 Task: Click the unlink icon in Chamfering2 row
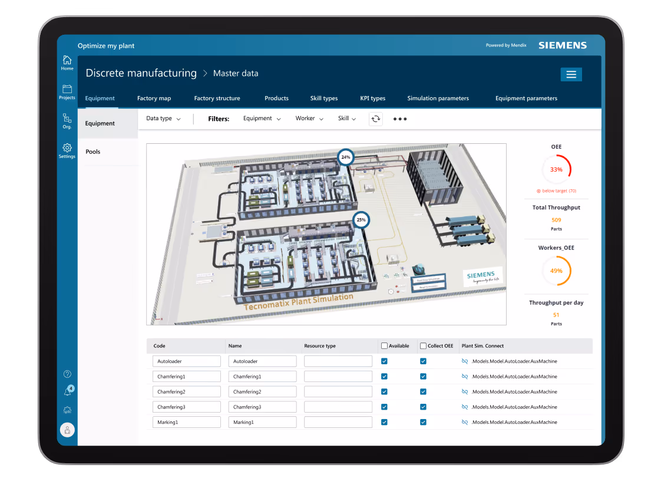tap(465, 391)
